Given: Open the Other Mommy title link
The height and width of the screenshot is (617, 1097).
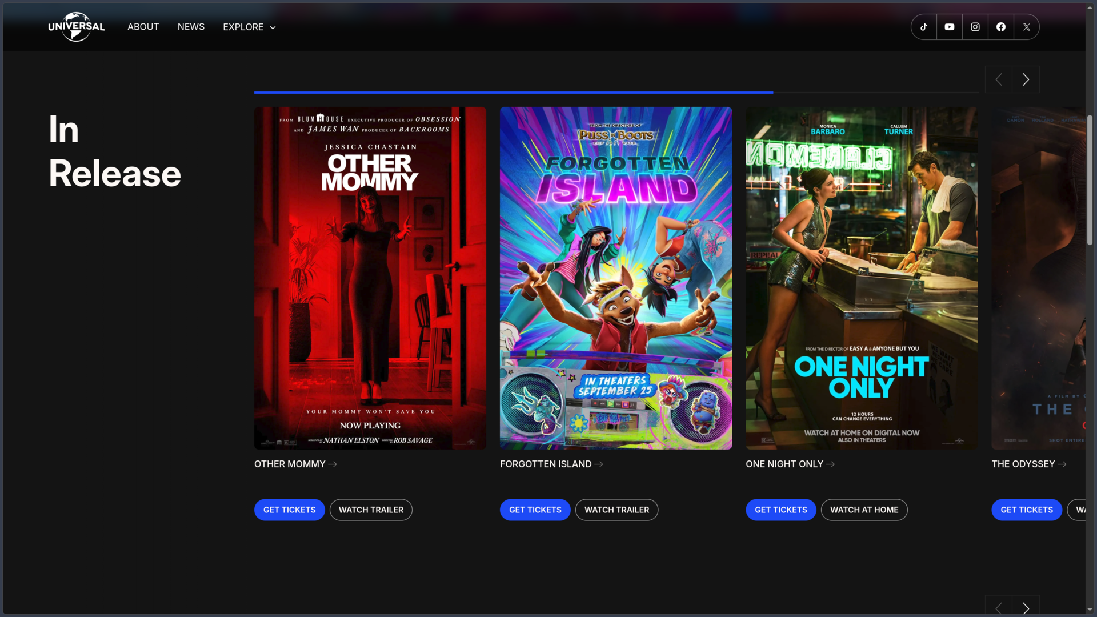Looking at the screenshot, I should (295, 464).
